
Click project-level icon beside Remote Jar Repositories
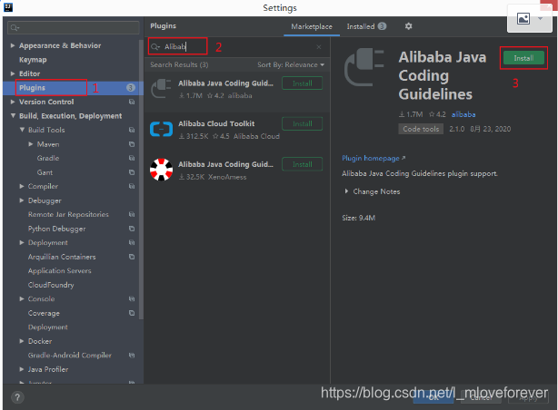coord(132,214)
